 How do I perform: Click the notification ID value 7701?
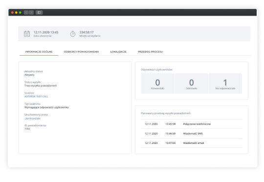[27, 129]
